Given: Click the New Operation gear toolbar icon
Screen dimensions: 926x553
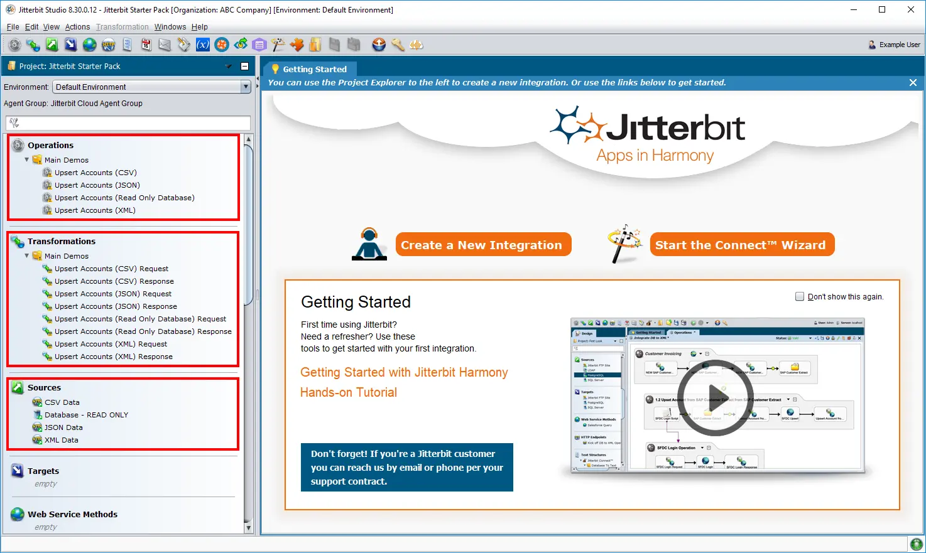Looking at the screenshot, I should (x=14, y=45).
